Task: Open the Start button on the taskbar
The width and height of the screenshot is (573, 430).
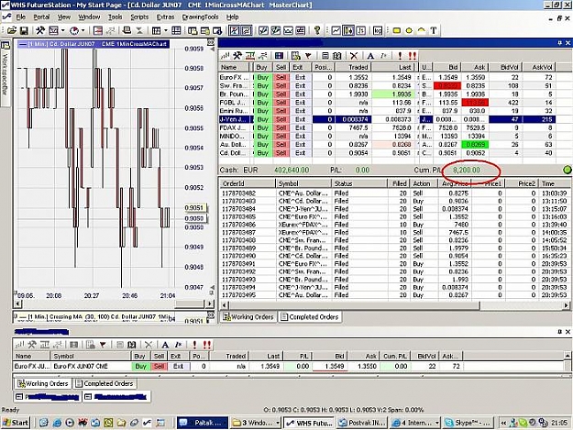Action: coord(16,423)
